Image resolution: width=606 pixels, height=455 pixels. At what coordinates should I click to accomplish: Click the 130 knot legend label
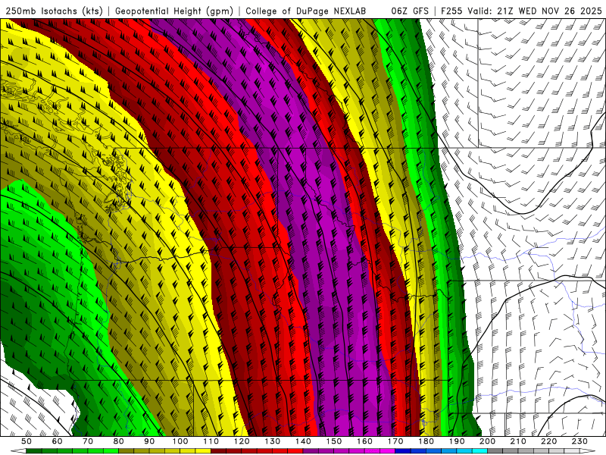coord(273,441)
